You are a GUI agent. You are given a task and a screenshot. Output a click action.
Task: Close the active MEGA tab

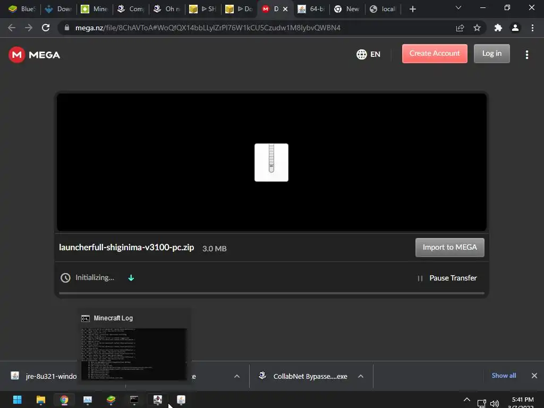285,9
